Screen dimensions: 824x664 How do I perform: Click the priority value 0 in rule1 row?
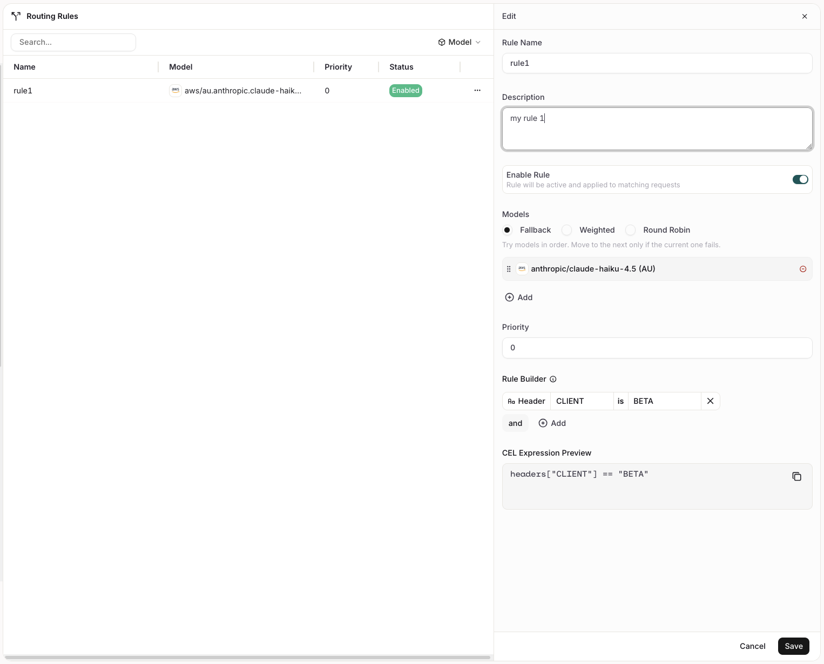(327, 91)
